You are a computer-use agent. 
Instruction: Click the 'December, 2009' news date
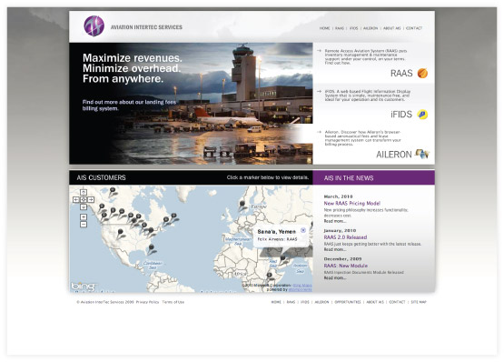point(342,259)
